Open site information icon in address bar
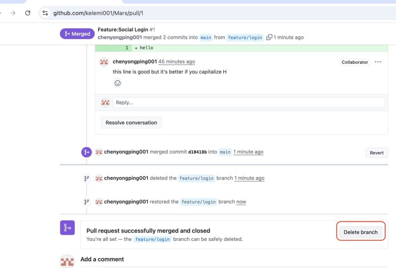396x268 pixels. [45, 13]
